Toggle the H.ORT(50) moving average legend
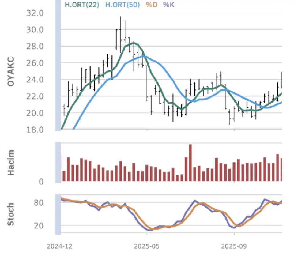 click(x=123, y=5)
